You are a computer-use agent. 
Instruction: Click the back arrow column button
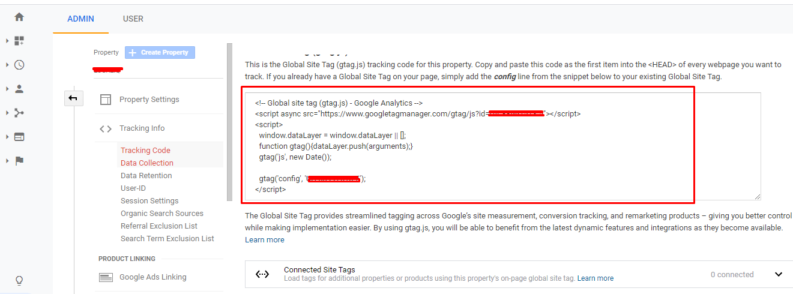pos(73,98)
